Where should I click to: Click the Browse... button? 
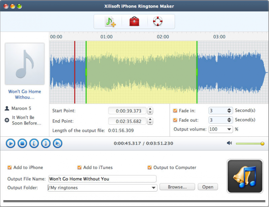coord(177,187)
